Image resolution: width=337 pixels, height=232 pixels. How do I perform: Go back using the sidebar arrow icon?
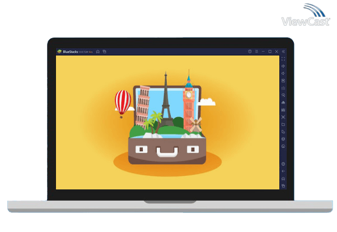[283, 171]
